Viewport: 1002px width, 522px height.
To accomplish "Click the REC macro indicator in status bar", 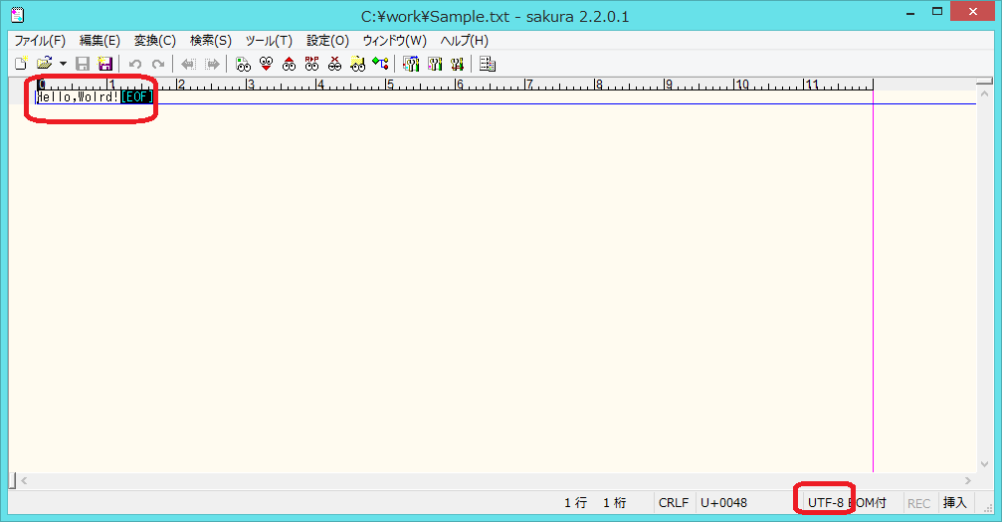I will click(x=919, y=503).
